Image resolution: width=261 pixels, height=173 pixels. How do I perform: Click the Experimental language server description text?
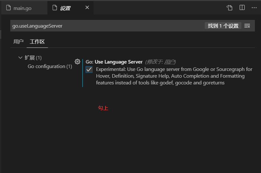click(x=174, y=76)
